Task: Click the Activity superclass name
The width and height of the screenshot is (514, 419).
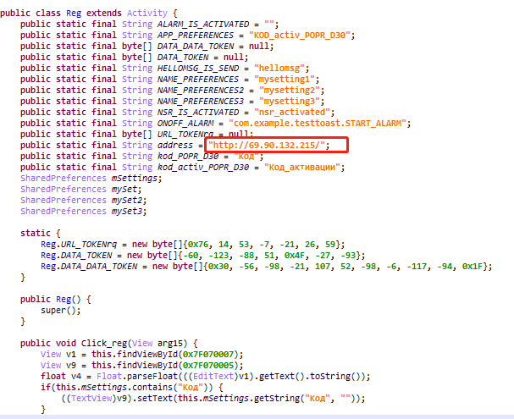Action: point(147,13)
